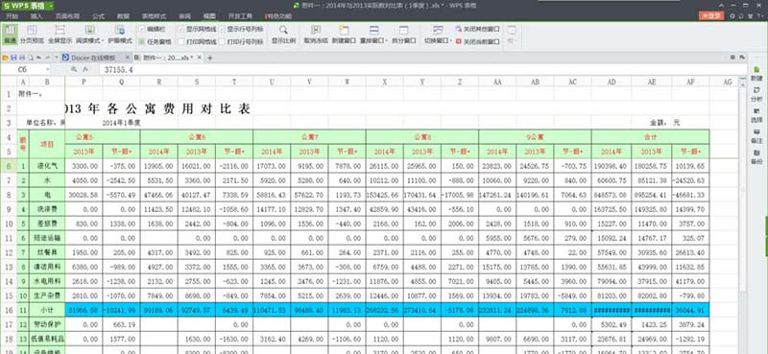The width and height of the screenshot is (768, 354).
Task: Click 关闭其他窗口 close other windows
Action: click(x=477, y=29)
